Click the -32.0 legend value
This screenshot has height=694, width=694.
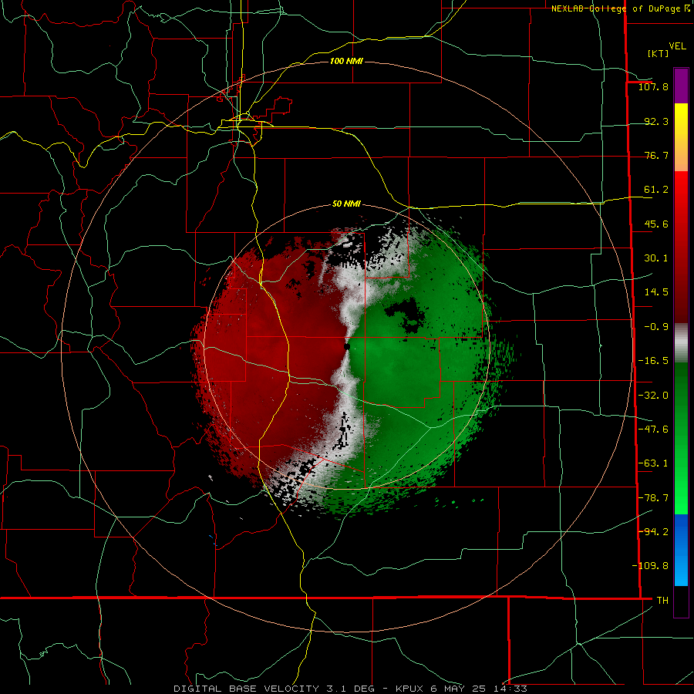pyautogui.click(x=653, y=396)
